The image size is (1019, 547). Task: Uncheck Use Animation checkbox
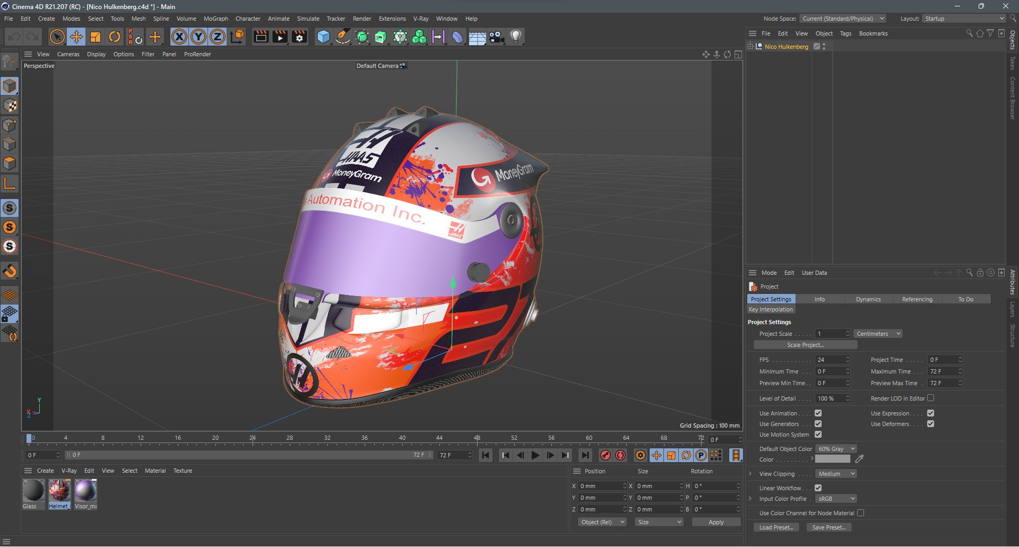pyautogui.click(x=818, y=413)
